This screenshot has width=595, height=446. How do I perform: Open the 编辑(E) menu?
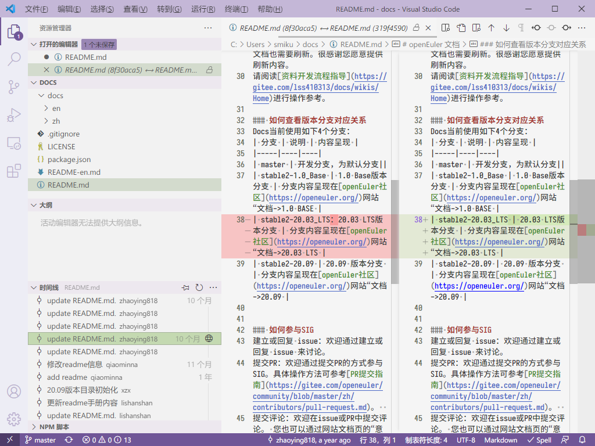69,9
